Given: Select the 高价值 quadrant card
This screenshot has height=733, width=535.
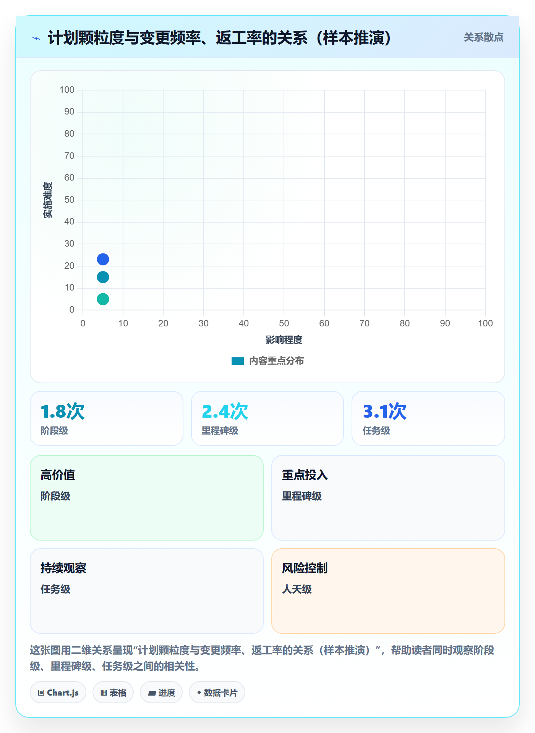Looking at the screenshot, I should click(x=147, y=498).
